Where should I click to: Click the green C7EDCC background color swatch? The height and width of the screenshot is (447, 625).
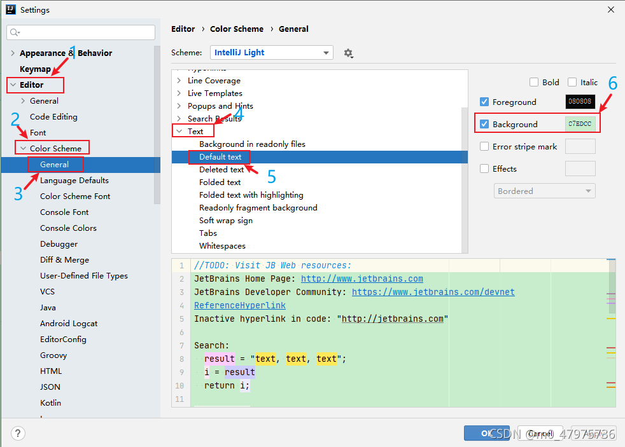click(580, 123)
